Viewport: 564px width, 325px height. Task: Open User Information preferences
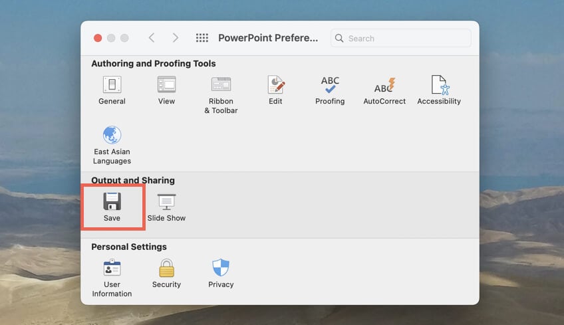[x=112, y=278]
